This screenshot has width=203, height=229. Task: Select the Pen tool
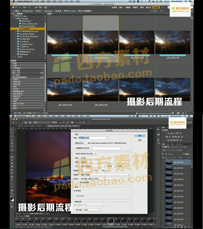click(x=12, y=177)
